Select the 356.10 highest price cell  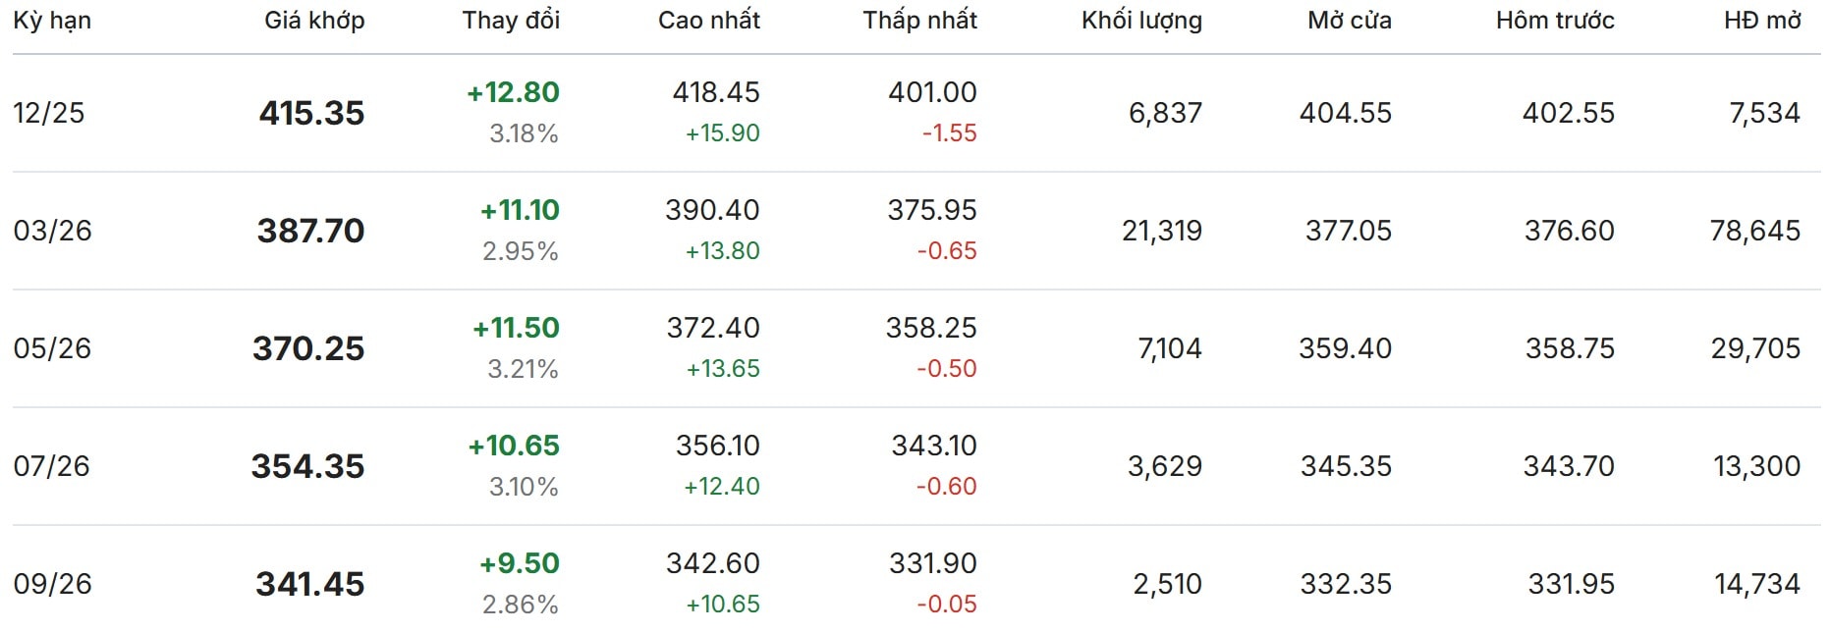tap(717, 446)
